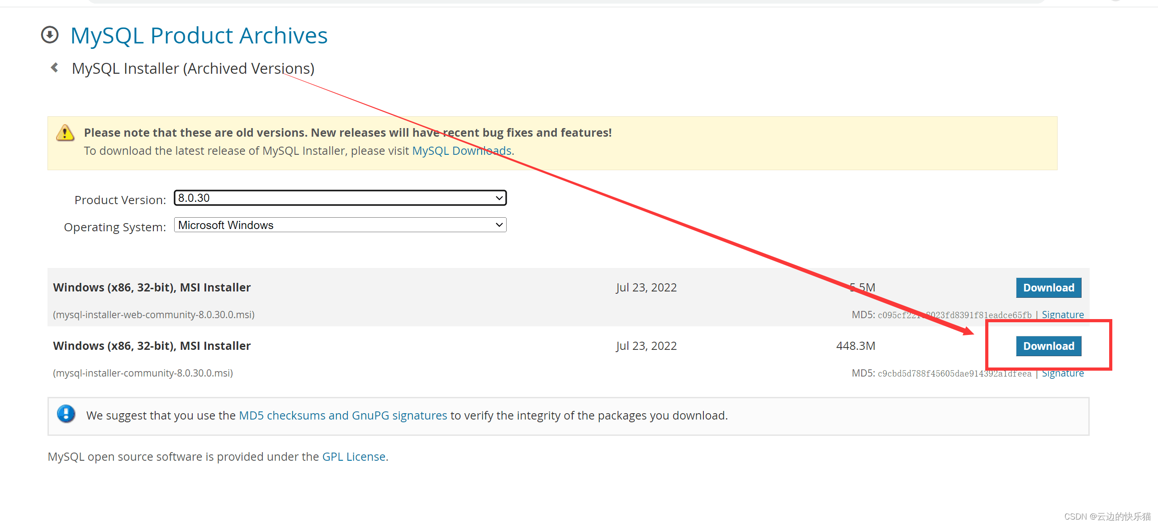This screenshot has width=1158, height=525.
Task: Click the Product Version label
Action: pyautogui.click(x=120, y=200)
